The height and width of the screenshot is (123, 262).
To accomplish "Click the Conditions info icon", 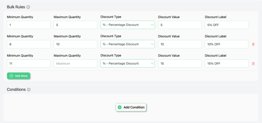I will [29, 90].
